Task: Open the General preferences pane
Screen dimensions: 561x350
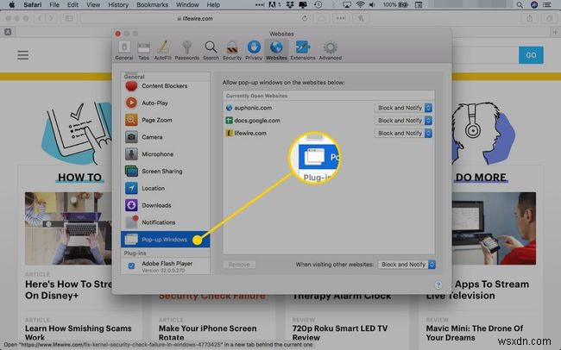Action: pyautogui.click(x=124, y=50)
